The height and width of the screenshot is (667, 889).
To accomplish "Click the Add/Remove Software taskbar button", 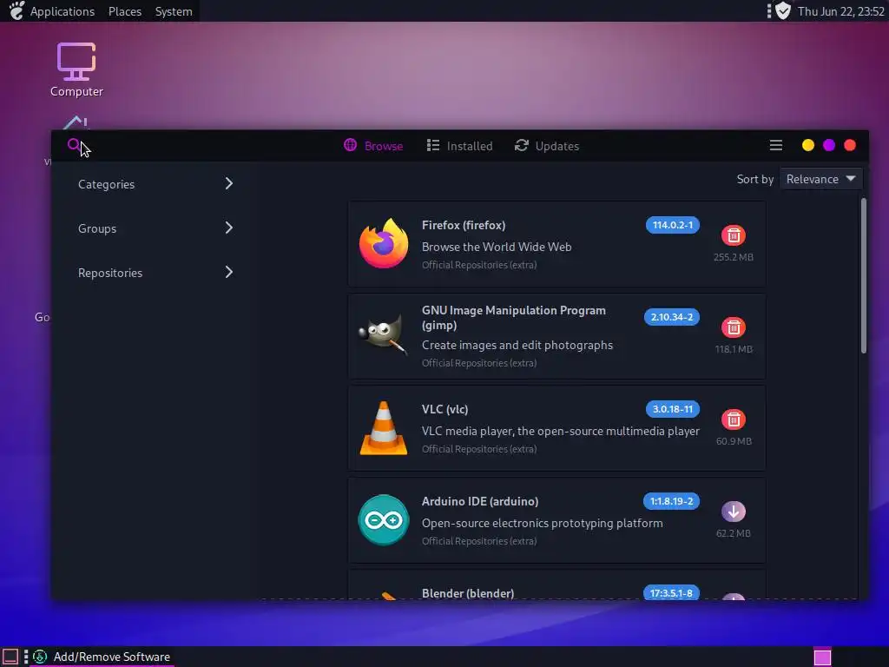I will pyautogui.click(x=102, y=657).
